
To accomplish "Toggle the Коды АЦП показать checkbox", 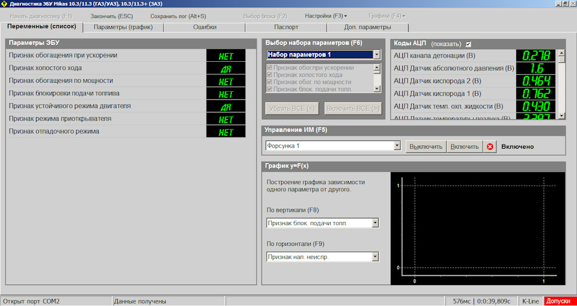I will point(469,44).
